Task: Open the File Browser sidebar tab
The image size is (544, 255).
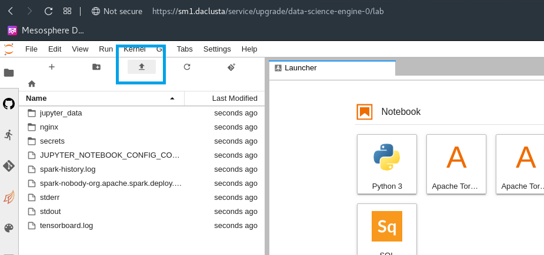Action: 9,73
